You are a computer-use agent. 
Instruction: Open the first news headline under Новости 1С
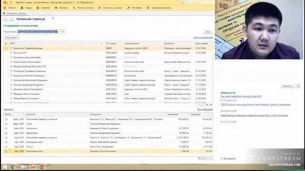coord(241,96)
